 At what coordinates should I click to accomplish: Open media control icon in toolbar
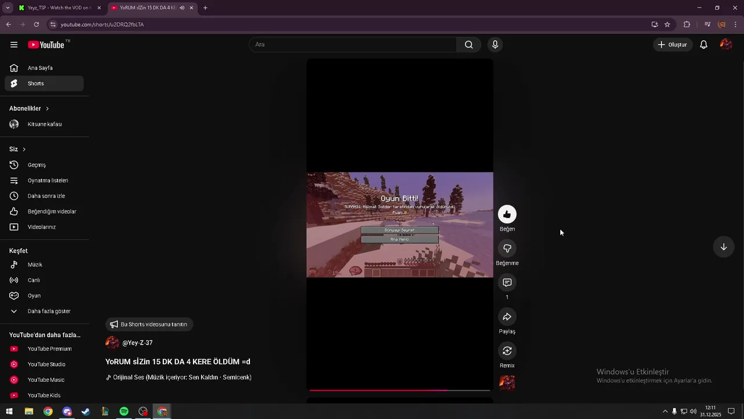707,24
